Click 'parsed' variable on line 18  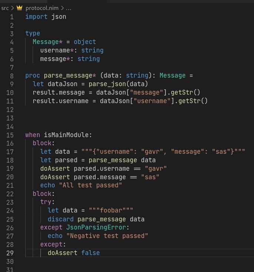click(x=66, y=160)
